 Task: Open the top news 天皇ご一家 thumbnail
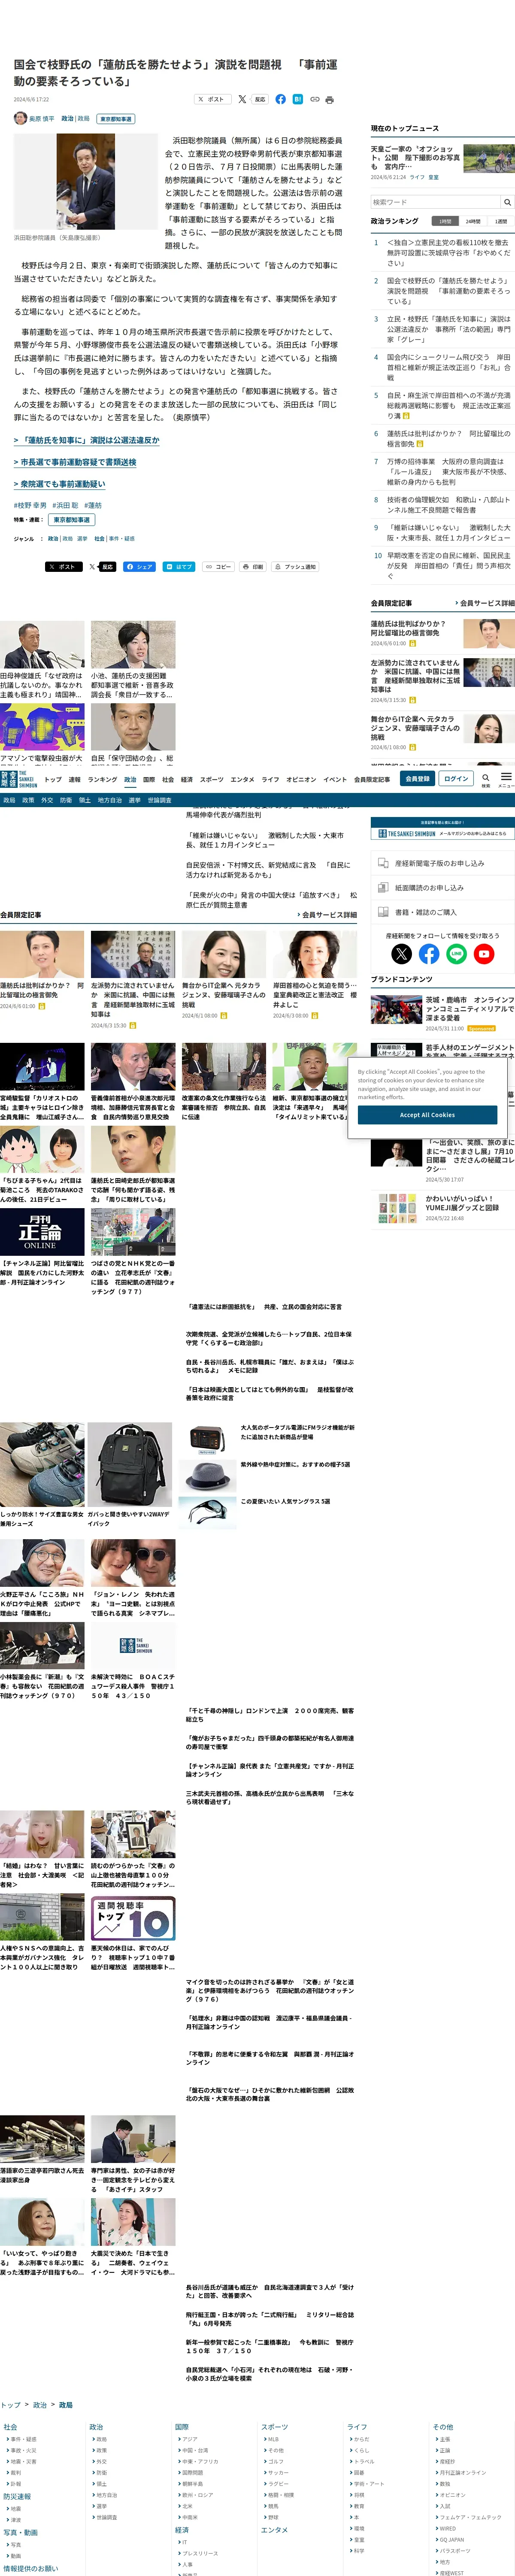489,157
